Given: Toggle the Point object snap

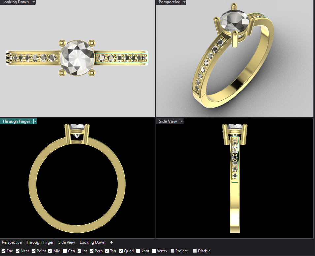Looking at the screenshot, I should pos(34,251).
